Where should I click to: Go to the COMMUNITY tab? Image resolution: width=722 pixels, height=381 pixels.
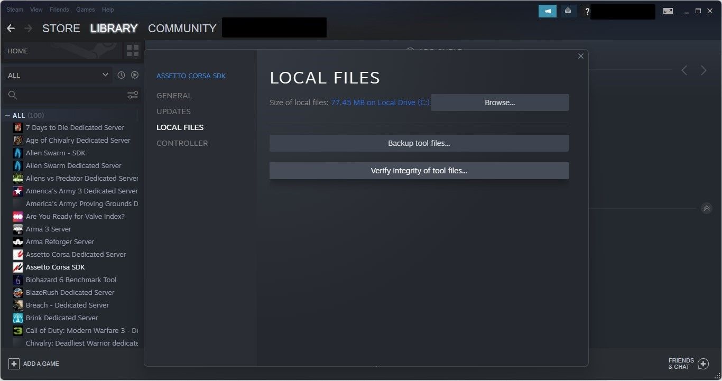point(182,29)
